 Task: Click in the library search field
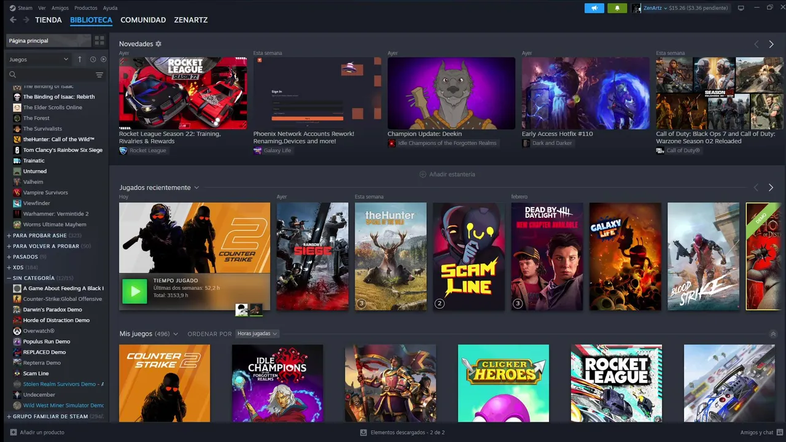55,75
